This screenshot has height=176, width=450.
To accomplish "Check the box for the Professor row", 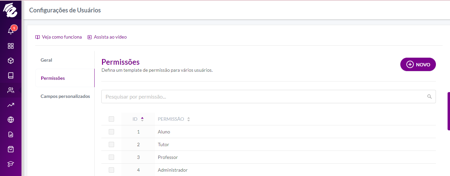I will point(111,157).
